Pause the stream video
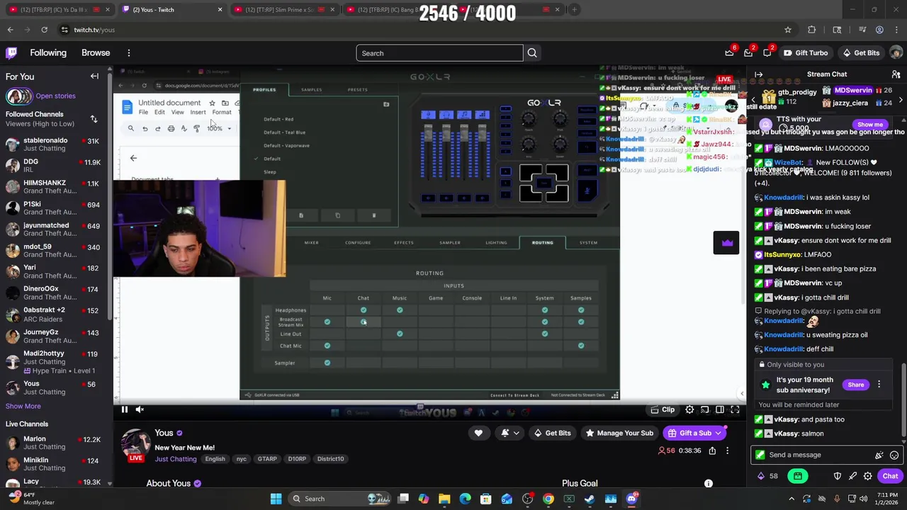 tap(124, 409)
